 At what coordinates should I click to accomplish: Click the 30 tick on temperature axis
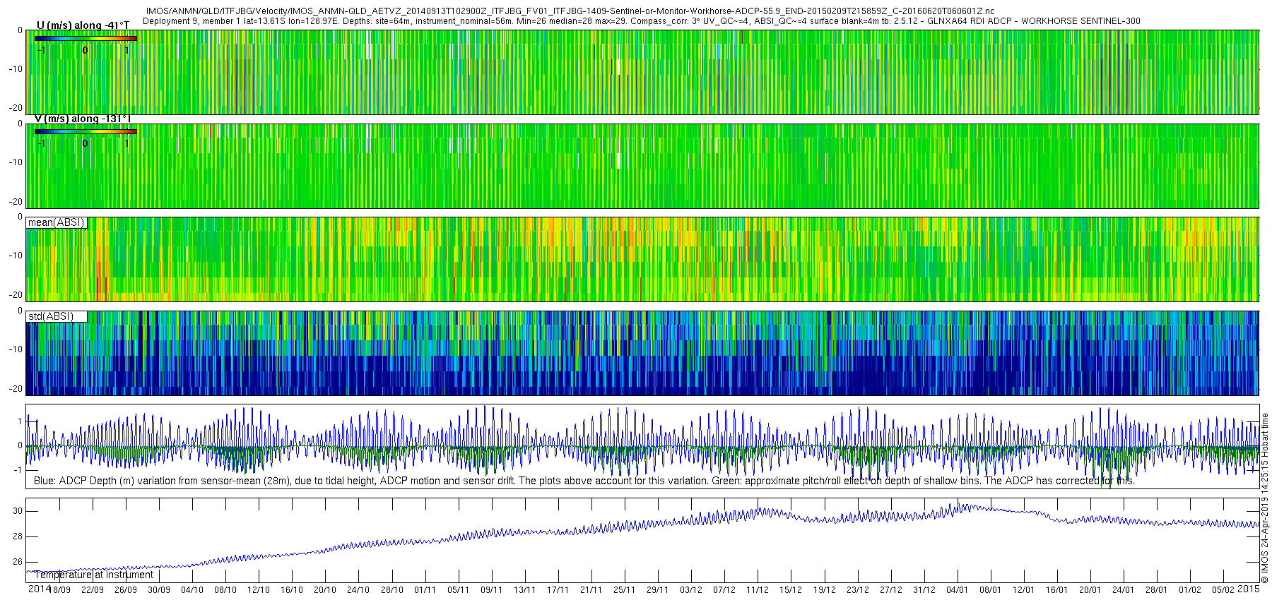(18, 511)
